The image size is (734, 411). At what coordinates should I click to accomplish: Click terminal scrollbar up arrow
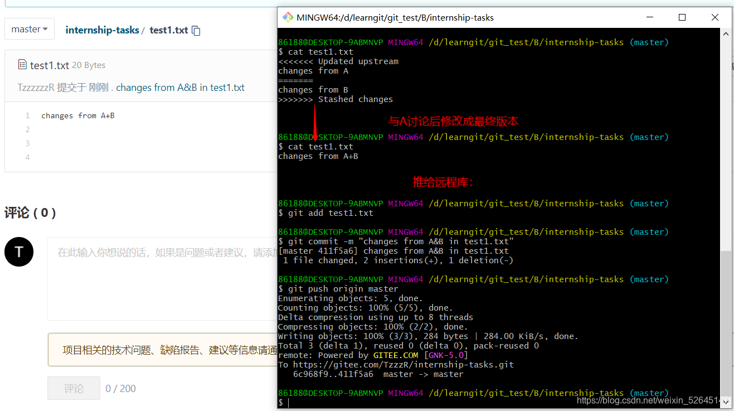[726, 34]
